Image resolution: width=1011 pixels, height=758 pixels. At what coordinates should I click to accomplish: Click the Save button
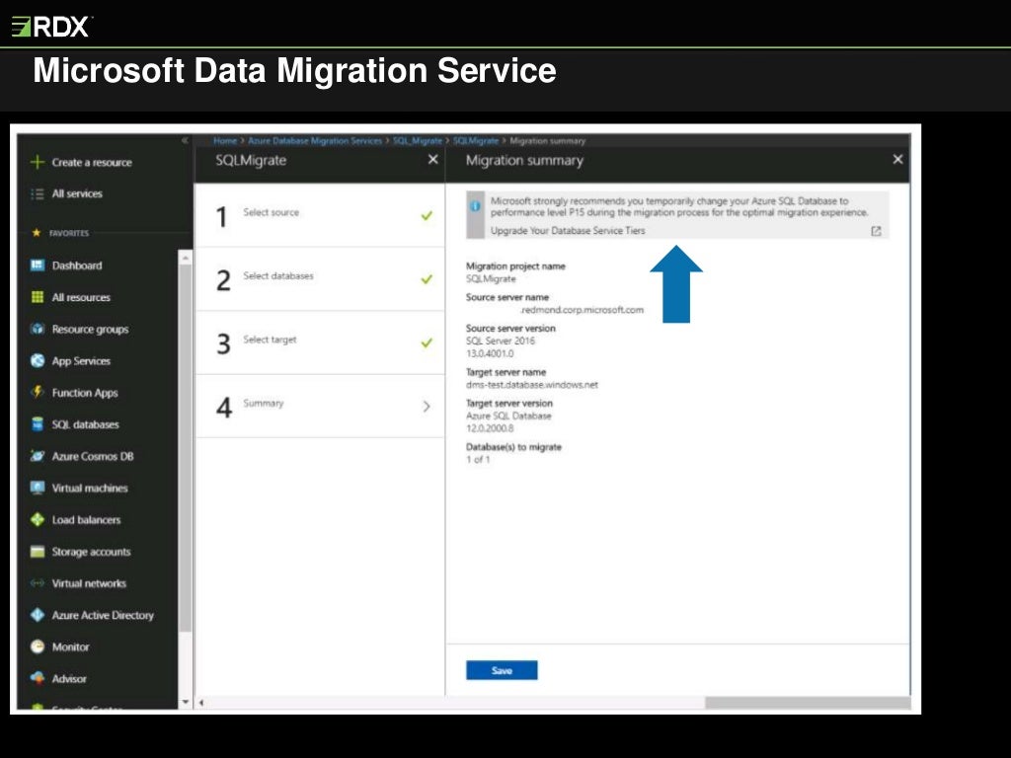502,670
